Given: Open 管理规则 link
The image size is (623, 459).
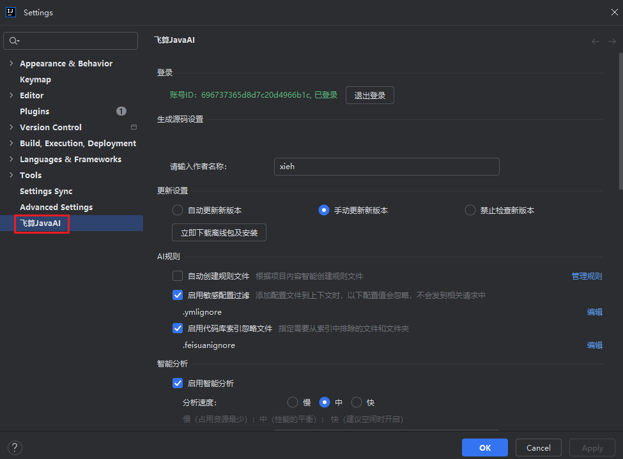Looking at the screenshot, I should pyautogui.click(x=587, y=276).
